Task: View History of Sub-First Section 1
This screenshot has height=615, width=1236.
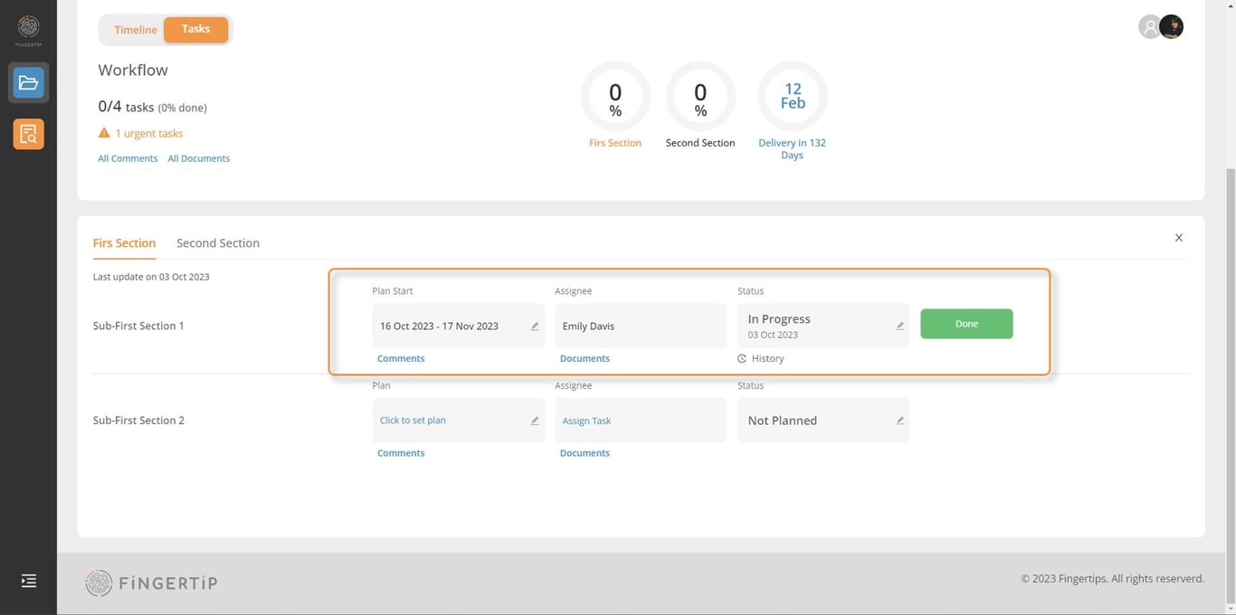Action: 761,359
